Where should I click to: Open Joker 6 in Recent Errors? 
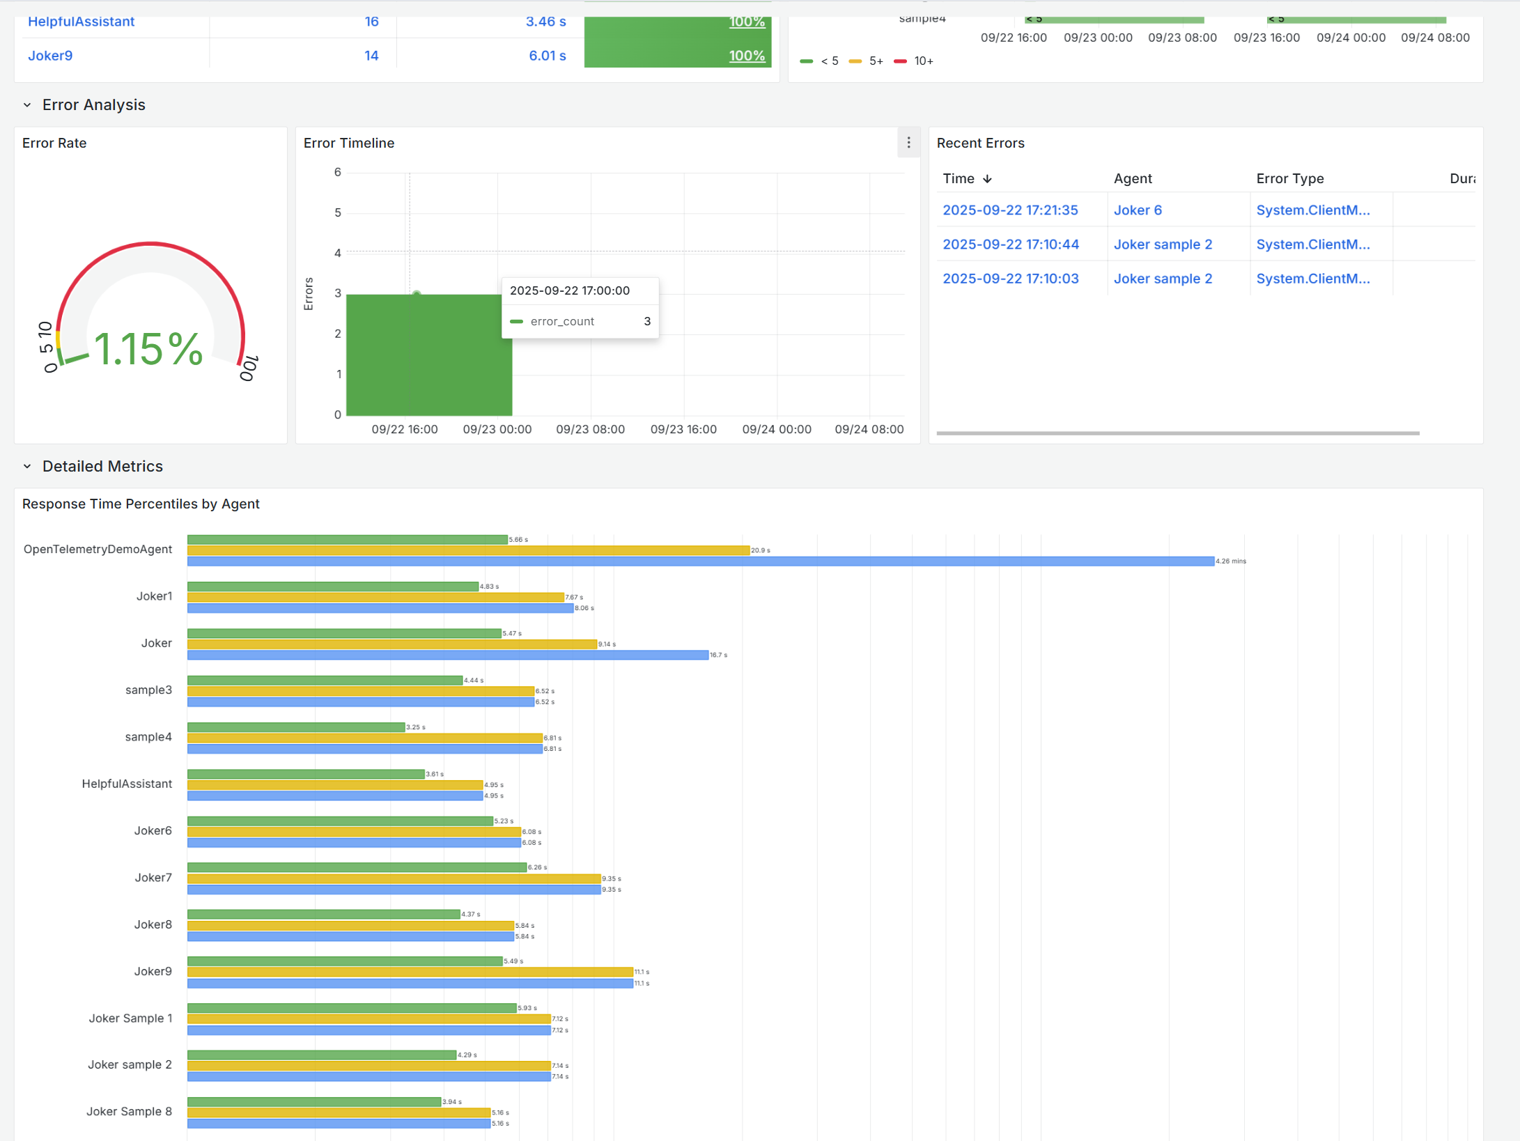click(x=1138, y=210)
